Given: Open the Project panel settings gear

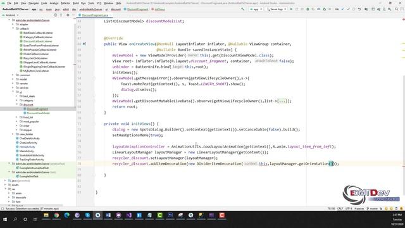Looking at the screenshot, I should click(68, 15).
